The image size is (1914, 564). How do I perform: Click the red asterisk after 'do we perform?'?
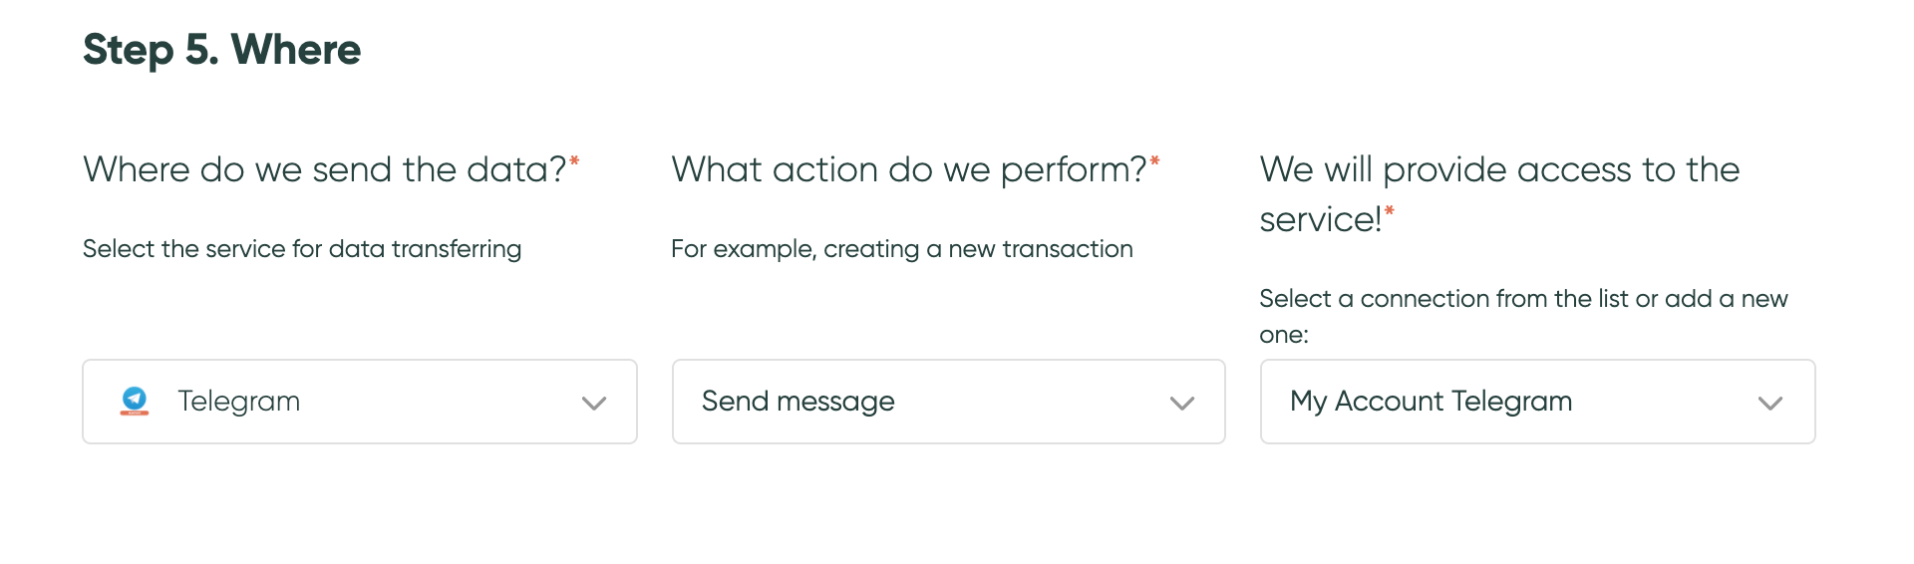pos(1154,160)
